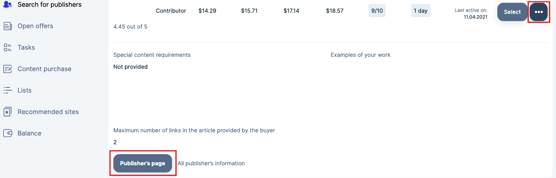Navigate to Content purchase
This screenshot has width=556, height=178.
point(44,69)
